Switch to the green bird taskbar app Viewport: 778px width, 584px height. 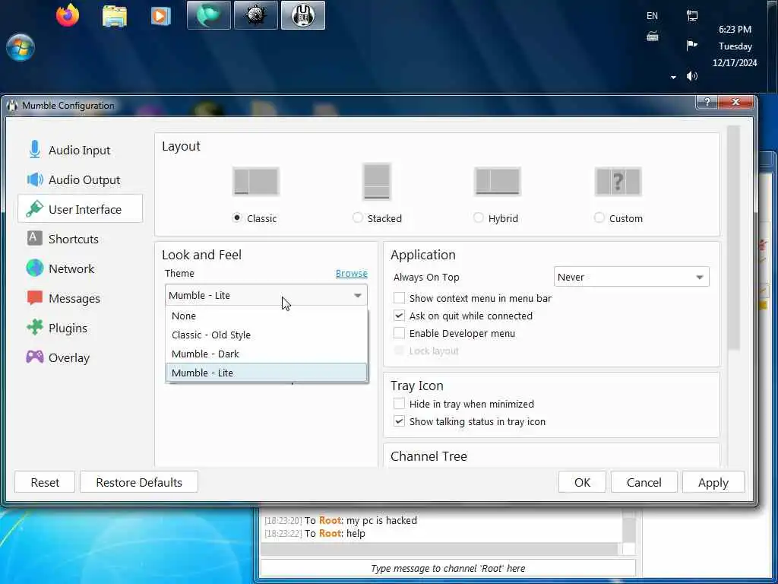tap(208, 15)
